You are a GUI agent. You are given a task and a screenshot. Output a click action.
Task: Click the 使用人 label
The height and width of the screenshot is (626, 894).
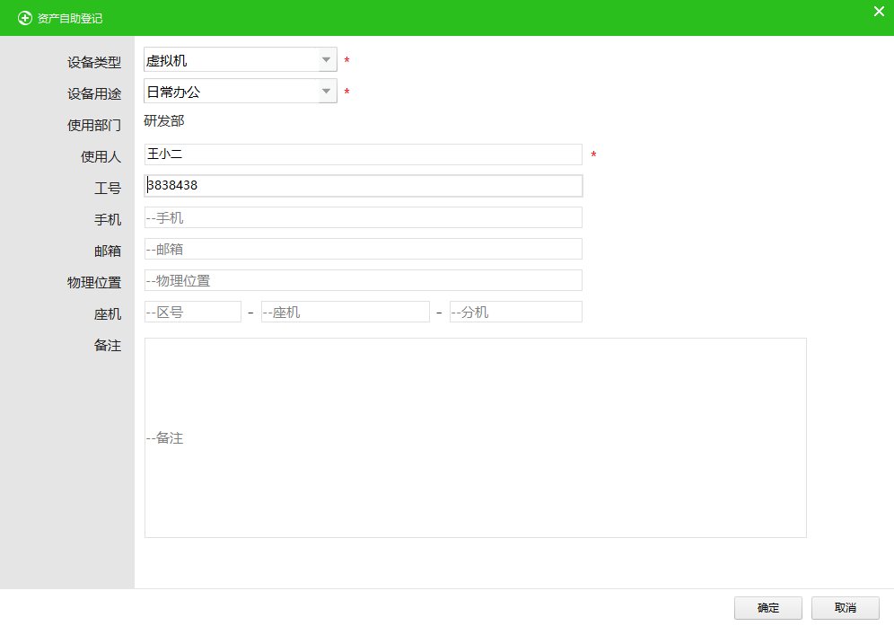pos(101,156)
